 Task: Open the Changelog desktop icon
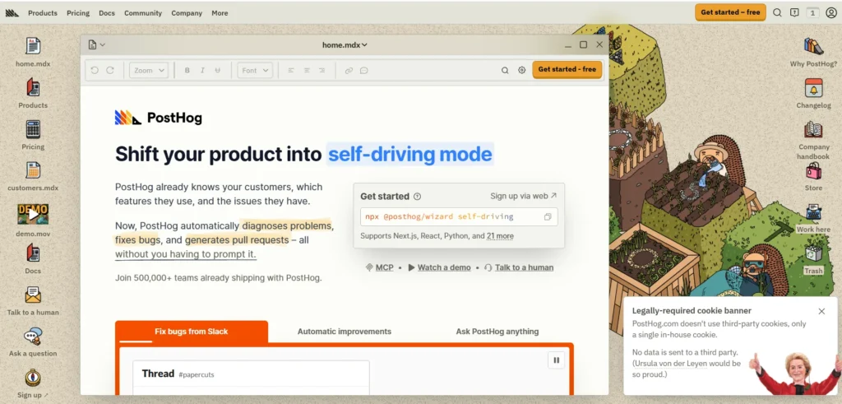click(813, 88)
